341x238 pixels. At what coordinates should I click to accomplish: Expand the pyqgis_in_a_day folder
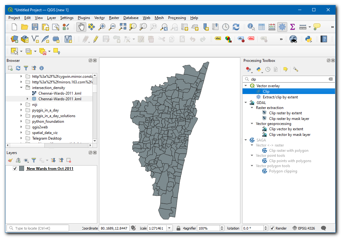coord(21,110)
